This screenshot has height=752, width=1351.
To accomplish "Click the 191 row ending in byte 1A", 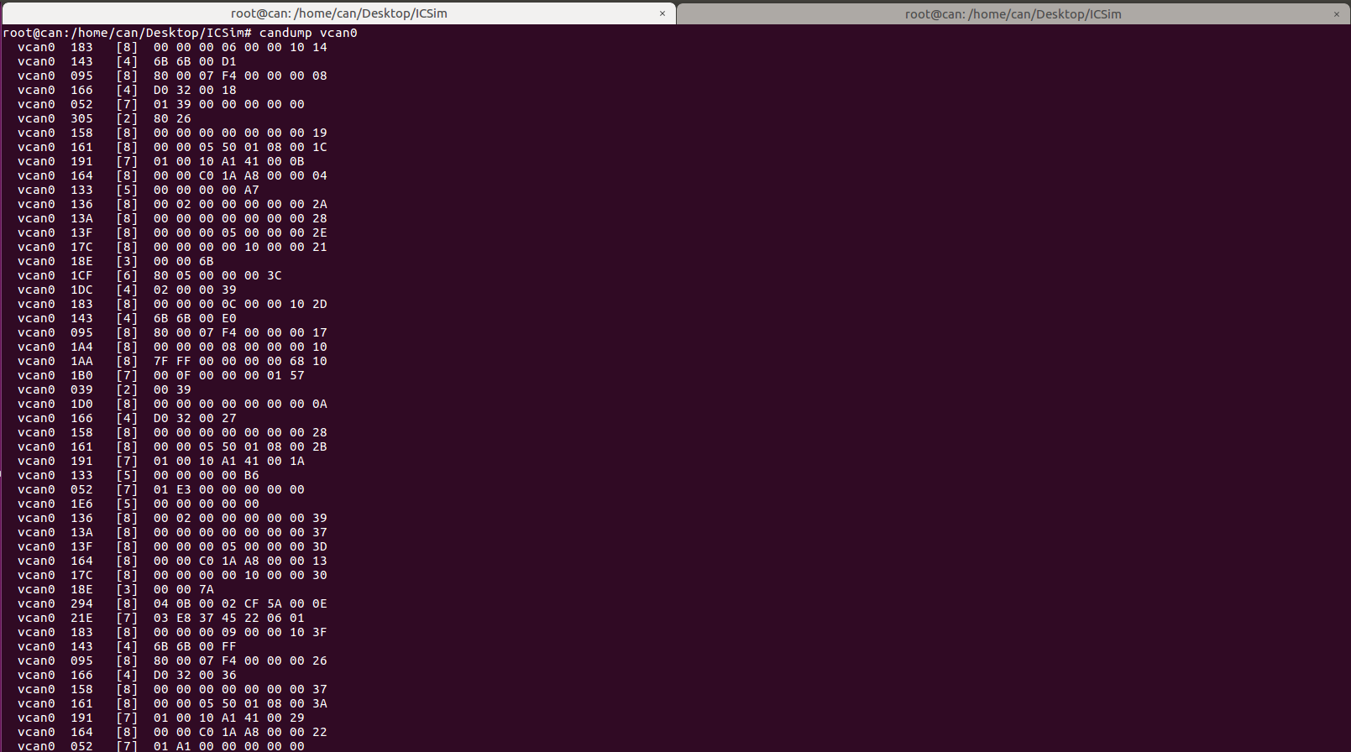I will tap(161, 461).
